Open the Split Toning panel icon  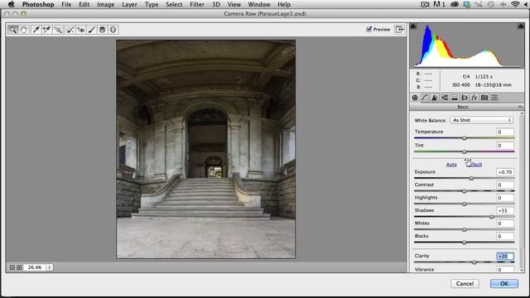tap(455, 98)
